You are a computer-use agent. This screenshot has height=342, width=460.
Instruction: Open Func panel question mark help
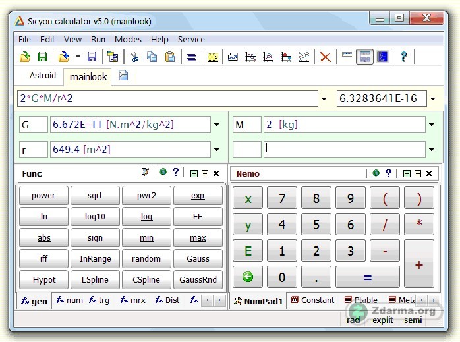(x=175, y=172)
